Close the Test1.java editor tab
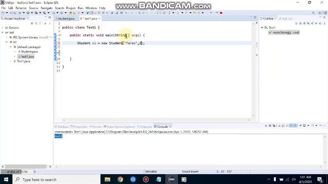This screenshot has height=184, width=328. click(x=99, y=18)
